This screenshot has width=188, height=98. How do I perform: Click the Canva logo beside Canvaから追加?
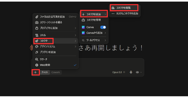[83, 33]
